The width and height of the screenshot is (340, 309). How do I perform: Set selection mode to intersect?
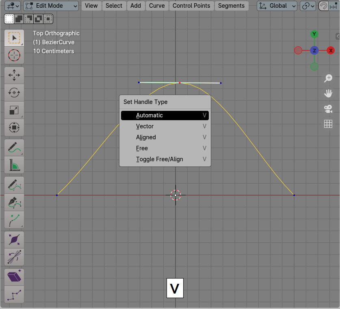[x=48, y=19]
